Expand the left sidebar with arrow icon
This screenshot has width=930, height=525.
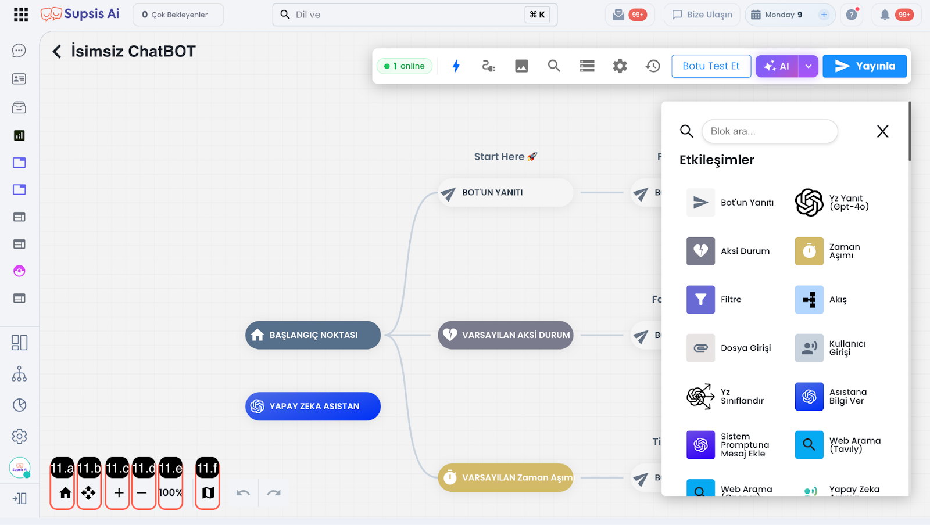(x=19, y=498)
